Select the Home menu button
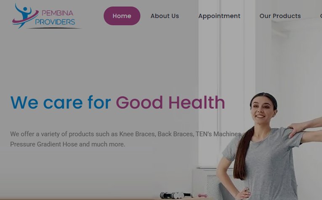Viewport: 322px width, 200px height. coord(122,16)
